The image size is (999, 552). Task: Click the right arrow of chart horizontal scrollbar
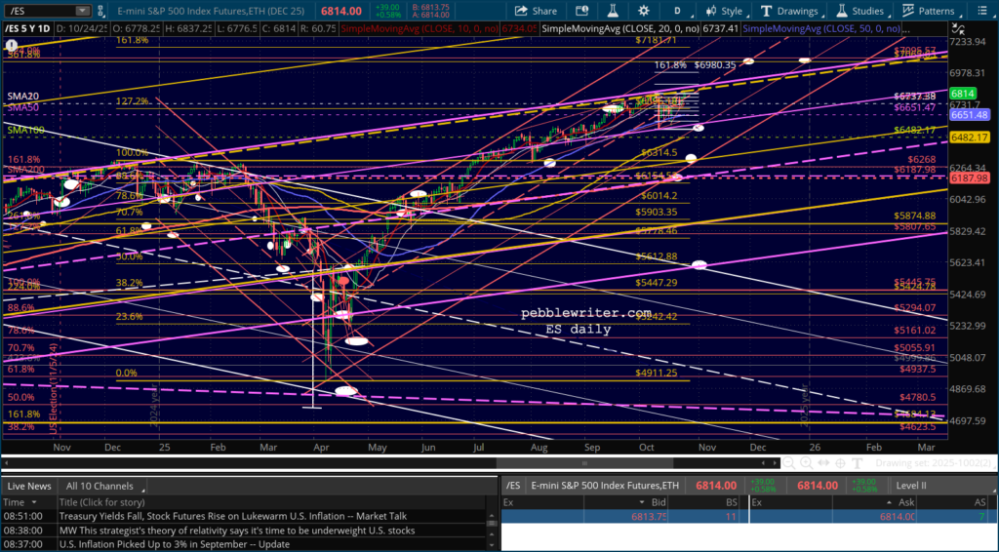(x=775, y=463)
